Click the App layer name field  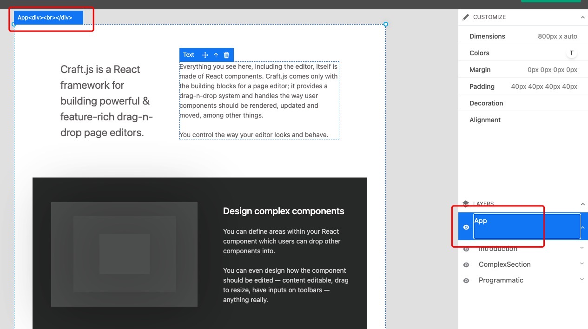click(x=527, y=226)
